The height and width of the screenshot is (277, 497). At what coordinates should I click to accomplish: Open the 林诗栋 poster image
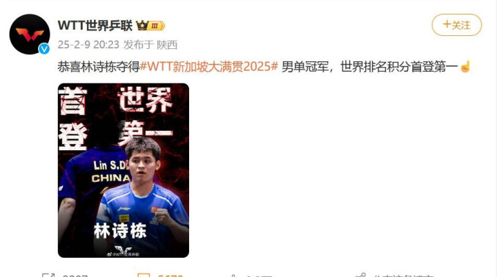[x=124, y=170]
